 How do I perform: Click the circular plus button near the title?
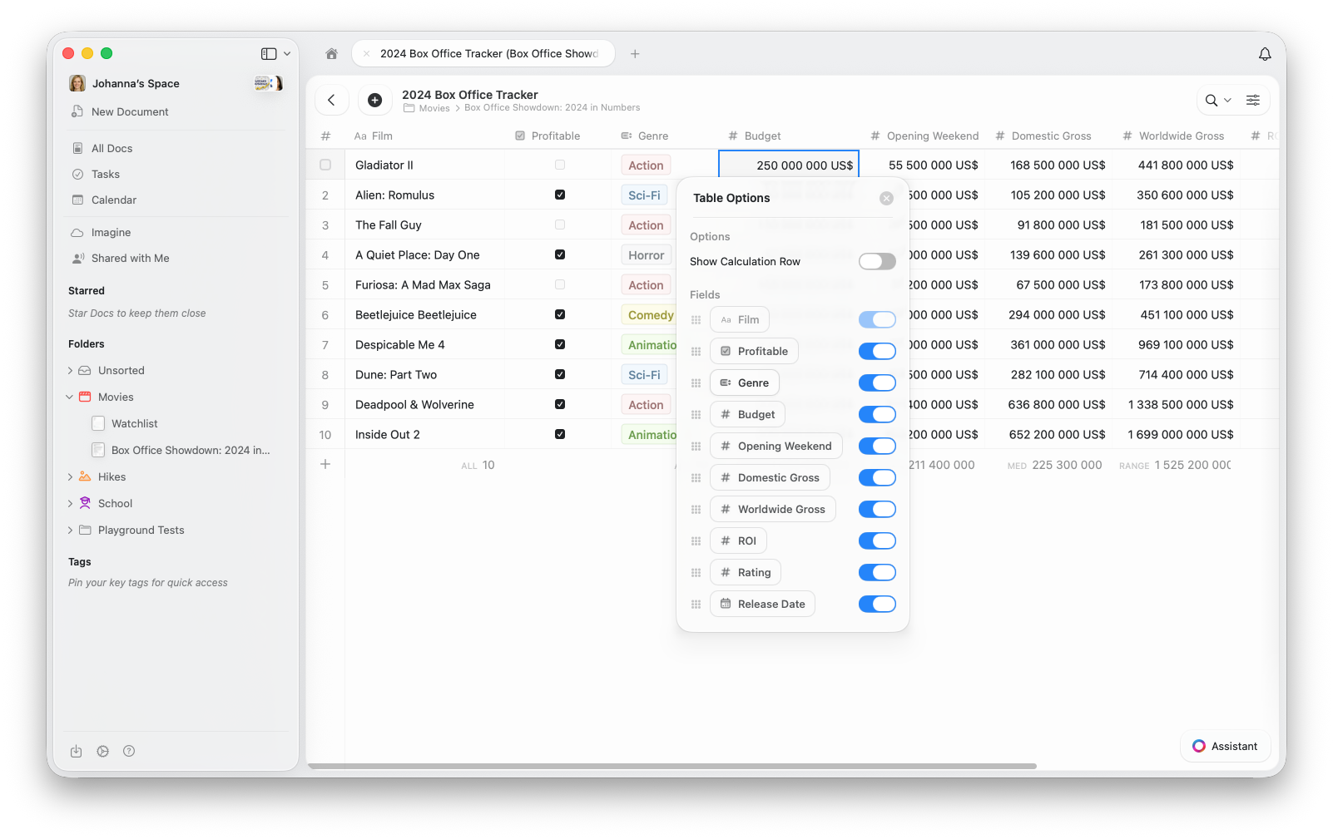tap(374, 99)
